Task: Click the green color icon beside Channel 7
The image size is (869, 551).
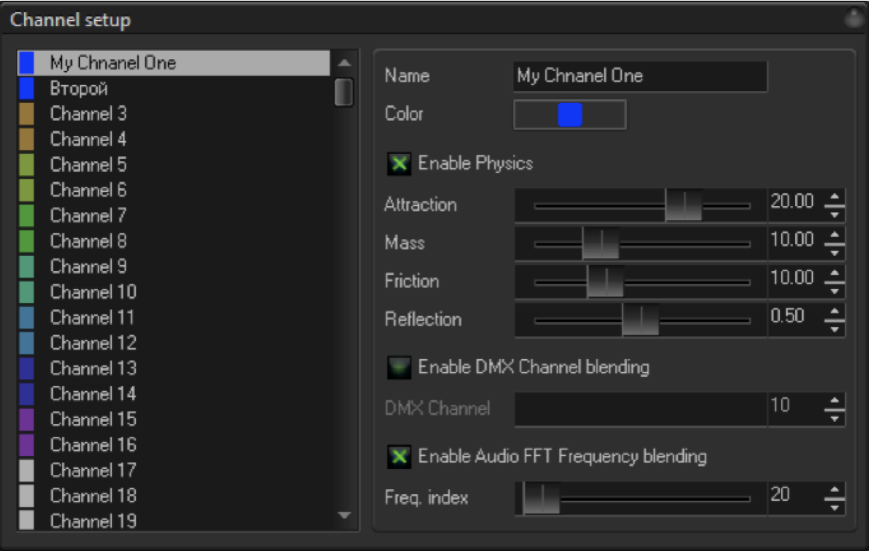Action: [x=27, y=216]
